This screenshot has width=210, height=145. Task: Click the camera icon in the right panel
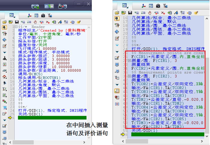point(158,6)
